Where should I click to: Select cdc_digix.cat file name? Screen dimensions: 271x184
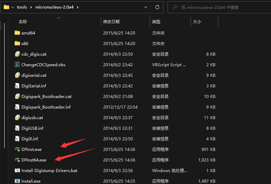pos(34,54)
